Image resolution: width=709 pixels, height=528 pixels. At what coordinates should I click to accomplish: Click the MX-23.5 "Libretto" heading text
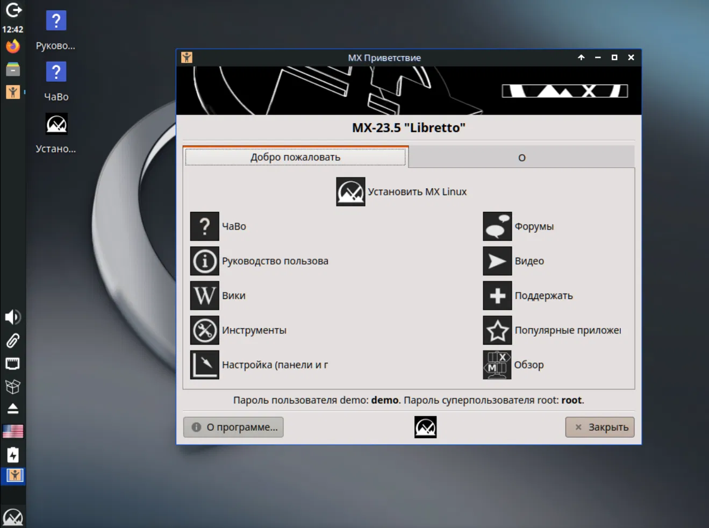click(409, 128)
